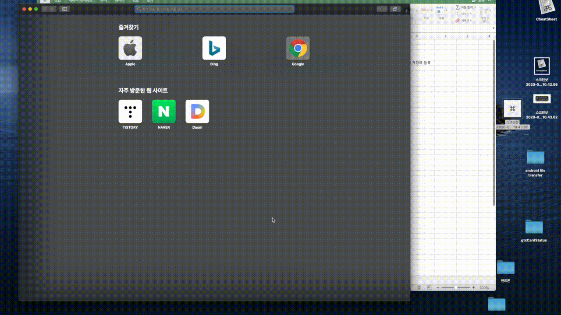Open the Excel Clear (지우기) dropdown arrow
Image resolution: width=561 pixels, height=315 pixels.
pyautogui.click(x=471, y=21)
